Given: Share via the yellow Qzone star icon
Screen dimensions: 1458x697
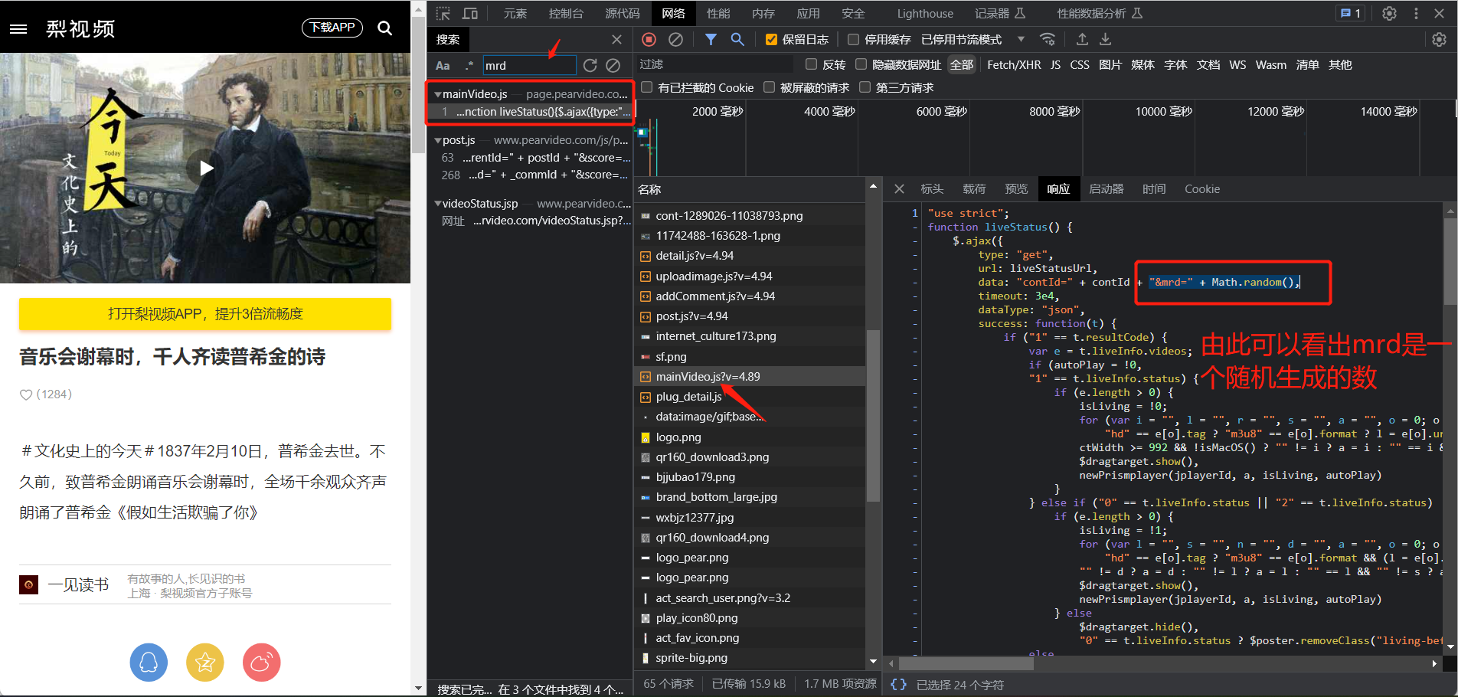Looking at the screenshot, I should (x=205, y=663).
